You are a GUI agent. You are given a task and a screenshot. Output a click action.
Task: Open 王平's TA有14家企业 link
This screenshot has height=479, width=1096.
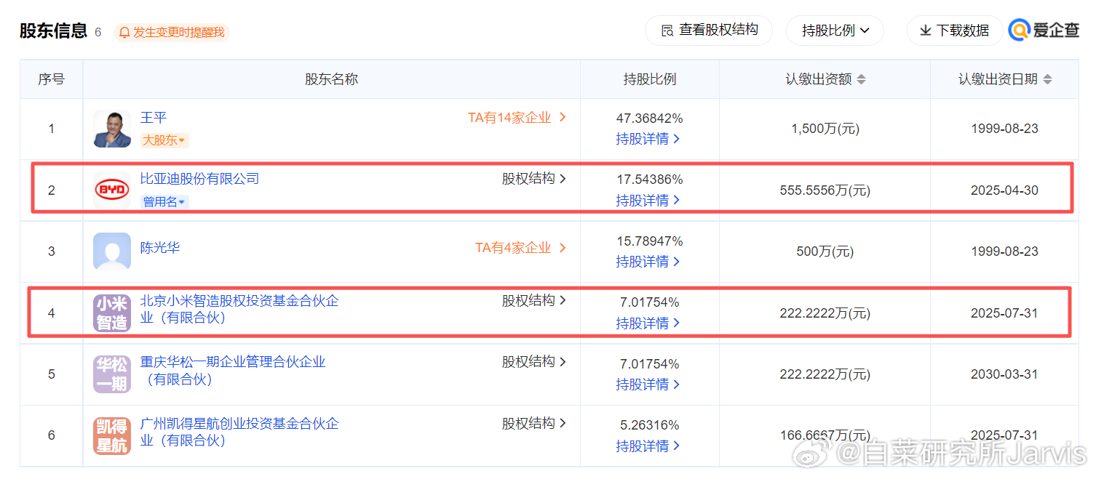(x=517, y=118)
